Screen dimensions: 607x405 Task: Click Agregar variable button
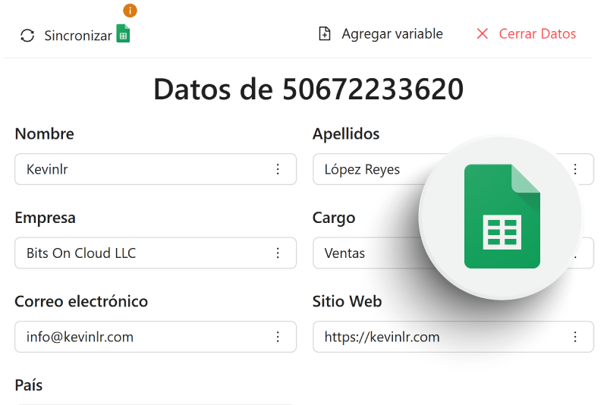tap(381, 33)
